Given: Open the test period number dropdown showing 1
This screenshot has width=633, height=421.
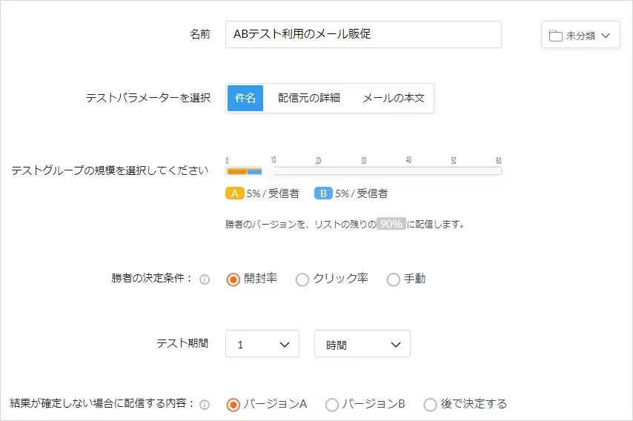Looking at the screenshot, I should (x=262, y=344).
